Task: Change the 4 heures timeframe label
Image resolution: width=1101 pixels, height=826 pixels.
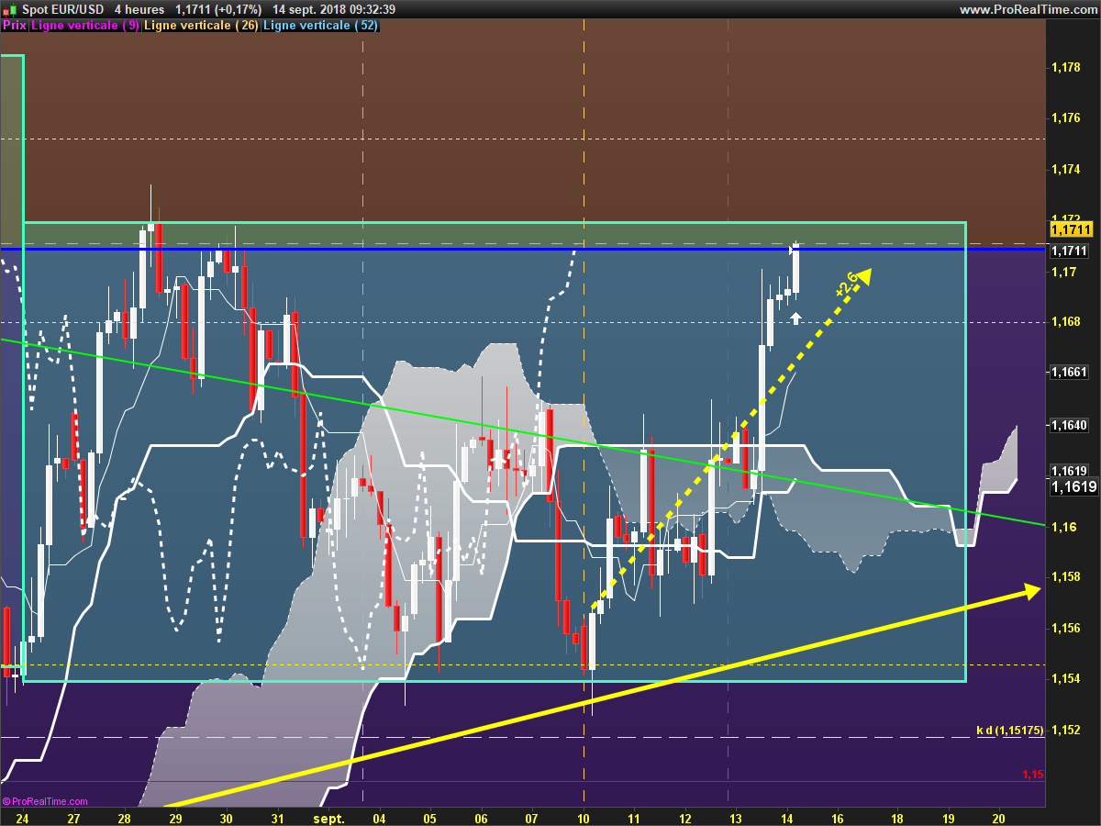Action: click(139, 9)
